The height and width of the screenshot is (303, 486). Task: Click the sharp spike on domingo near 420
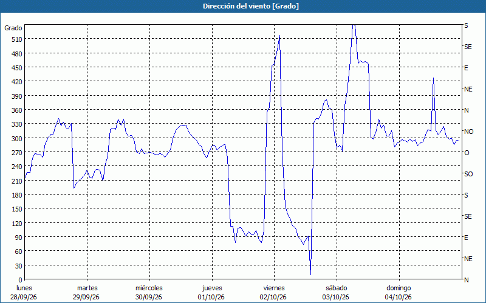pos(433,78)
